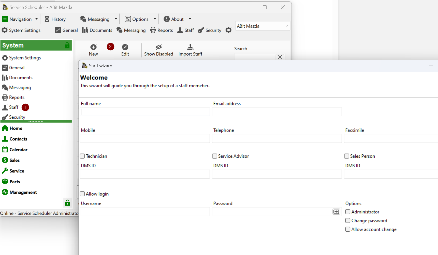Click the Telephone input field
Screen dimensions: 438x255
(x=277, y=138)
